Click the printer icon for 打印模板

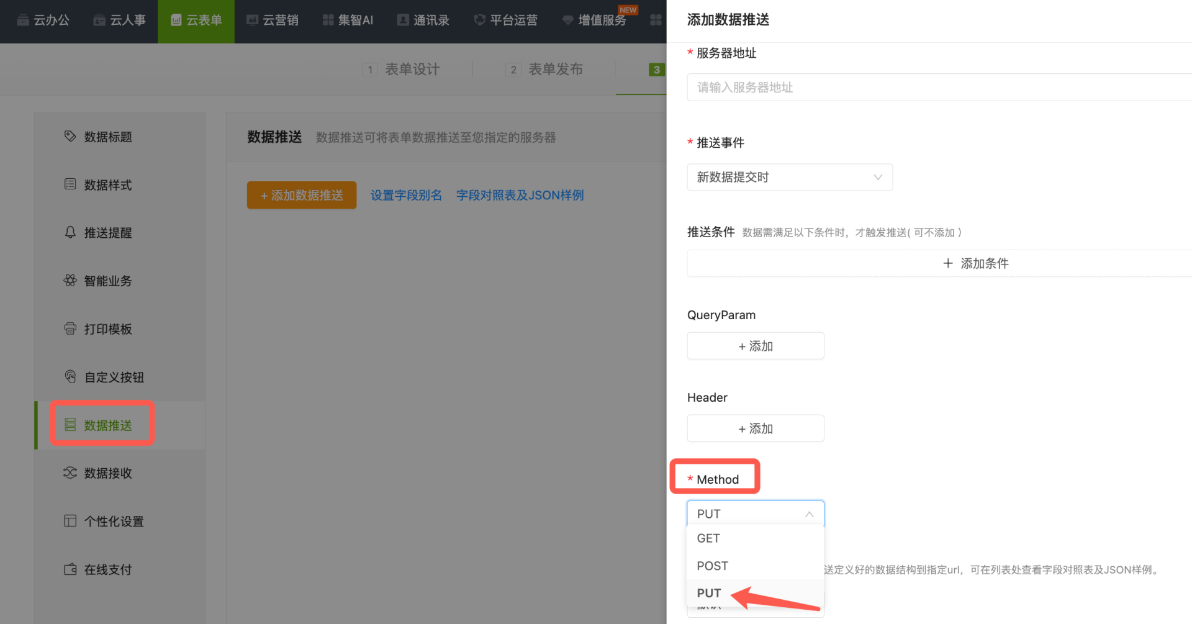[70, 328]
